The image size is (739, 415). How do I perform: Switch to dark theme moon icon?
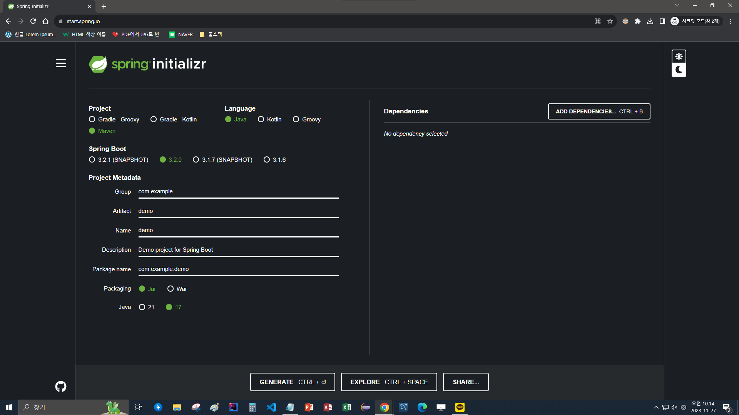(679, 70)
